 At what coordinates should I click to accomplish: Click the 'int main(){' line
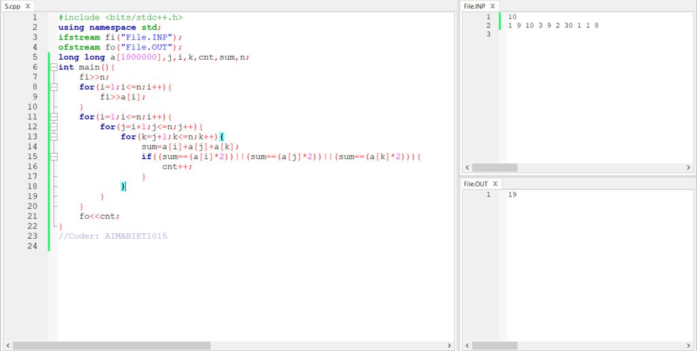point(86,67)
